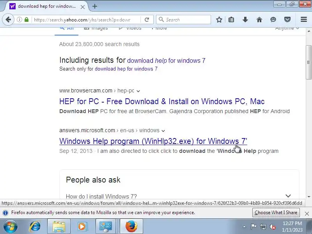Open Windows Explorer folder in taskbar
The image size is (312, 234).
coord(59,227)
